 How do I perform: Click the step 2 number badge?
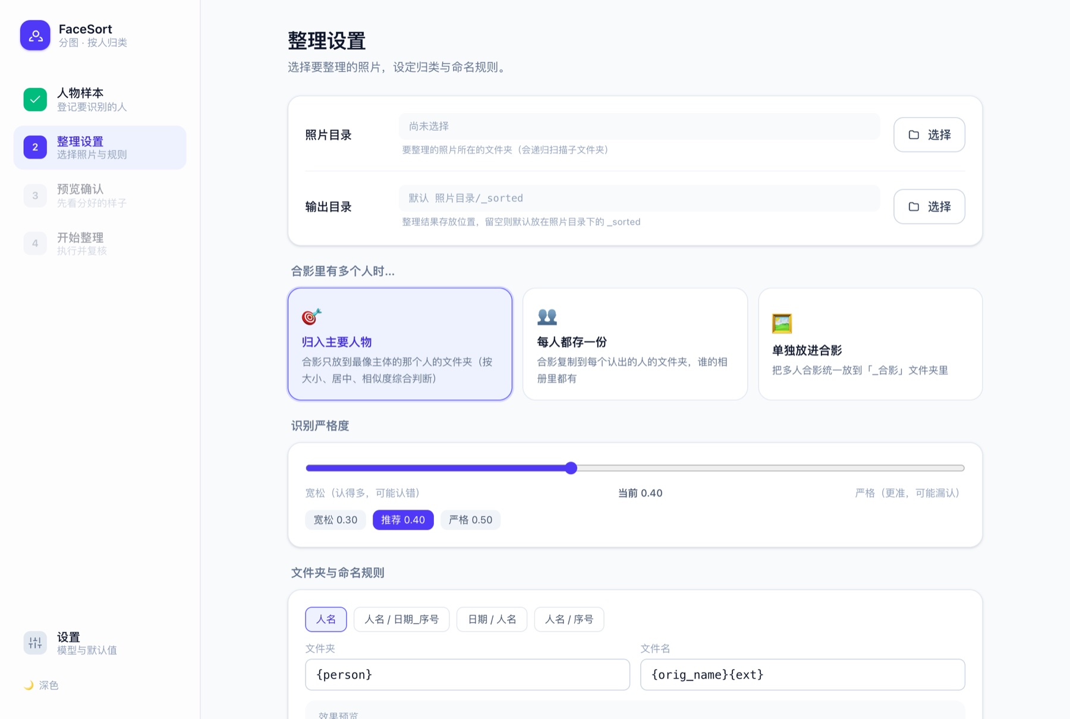[x=35, y=147]
